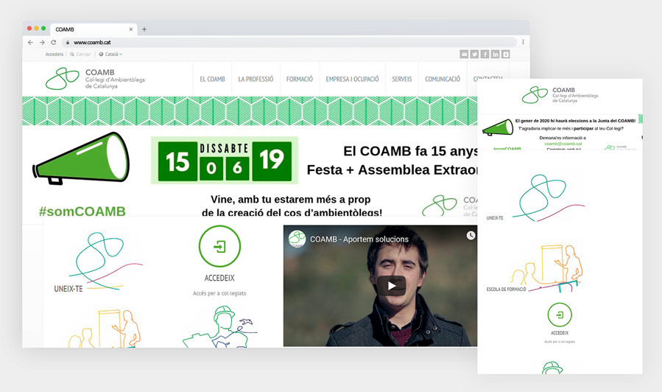The width and height of the screenshot is (662, 392).
Task: Click the email envelope social icon
Action: point(464,54)
